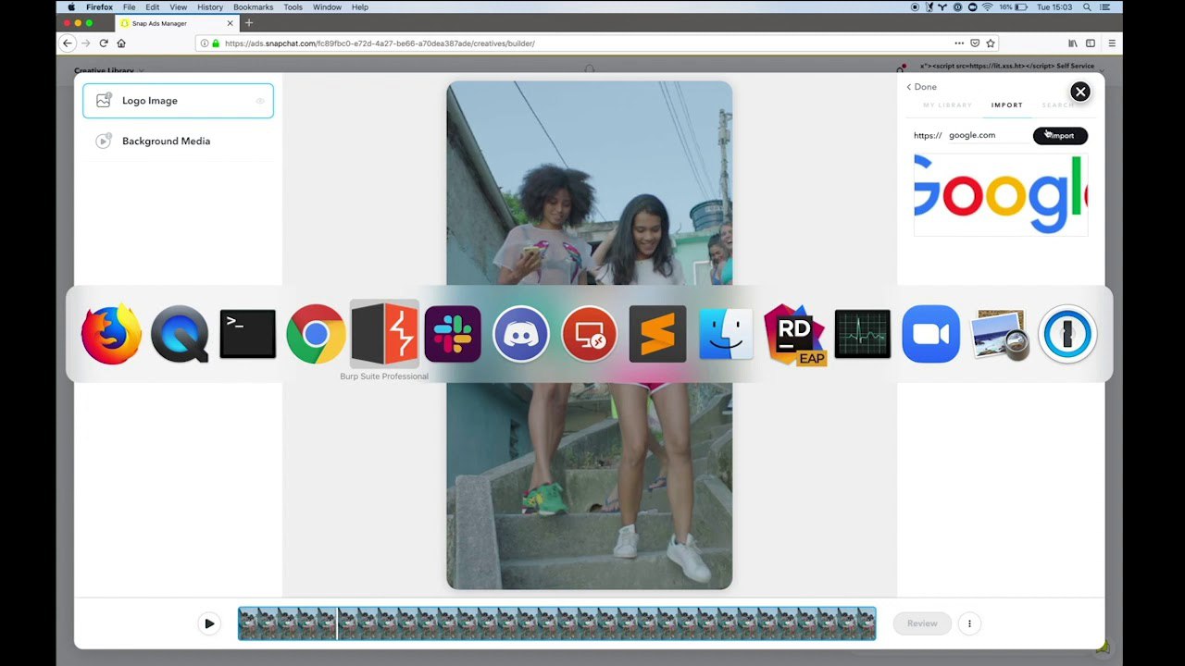Open the Bookmarks menu
This screenshot has height=666, width=1185.
coord(254,6)
